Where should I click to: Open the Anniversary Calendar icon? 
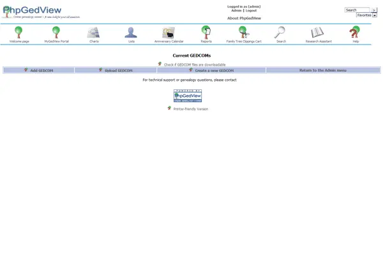click(169, 33)
